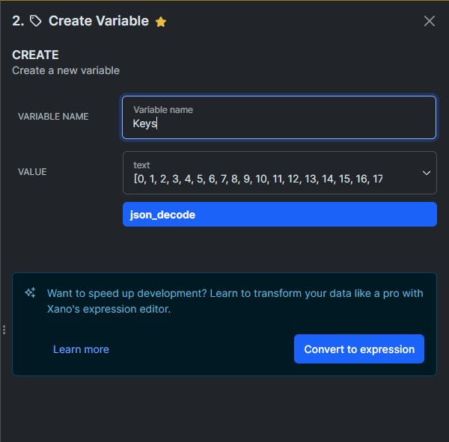Open the Learn more link

point(81,349)
